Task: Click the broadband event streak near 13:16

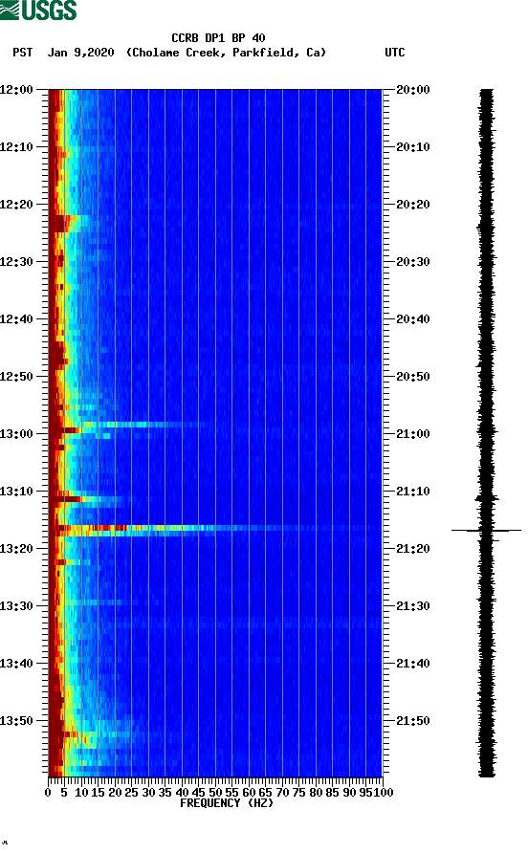Action: (x=215, y=528)
